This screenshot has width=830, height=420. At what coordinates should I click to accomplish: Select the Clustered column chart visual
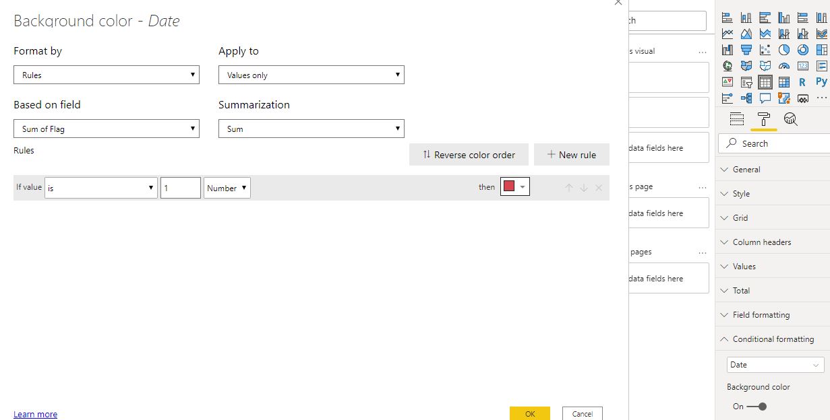784,17
